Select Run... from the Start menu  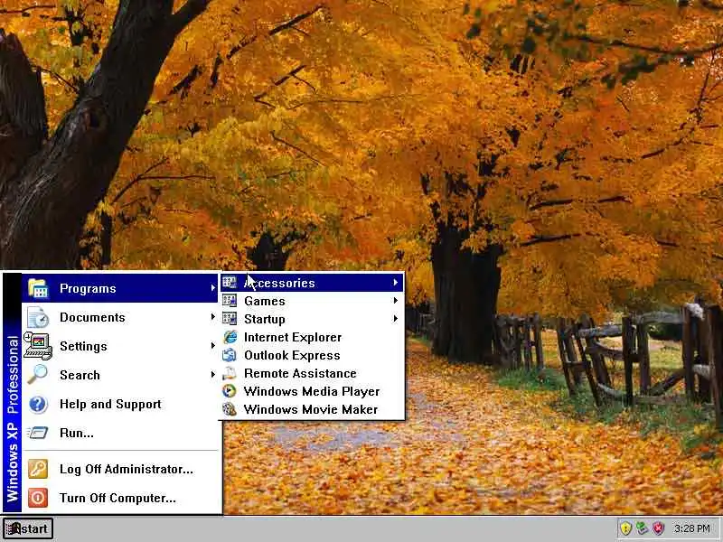point(120,433)
